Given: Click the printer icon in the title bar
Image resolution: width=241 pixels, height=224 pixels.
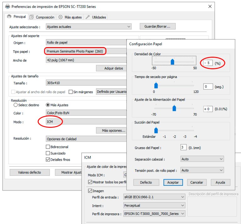Looking at the screenshot, I should (x=8, y=7).
